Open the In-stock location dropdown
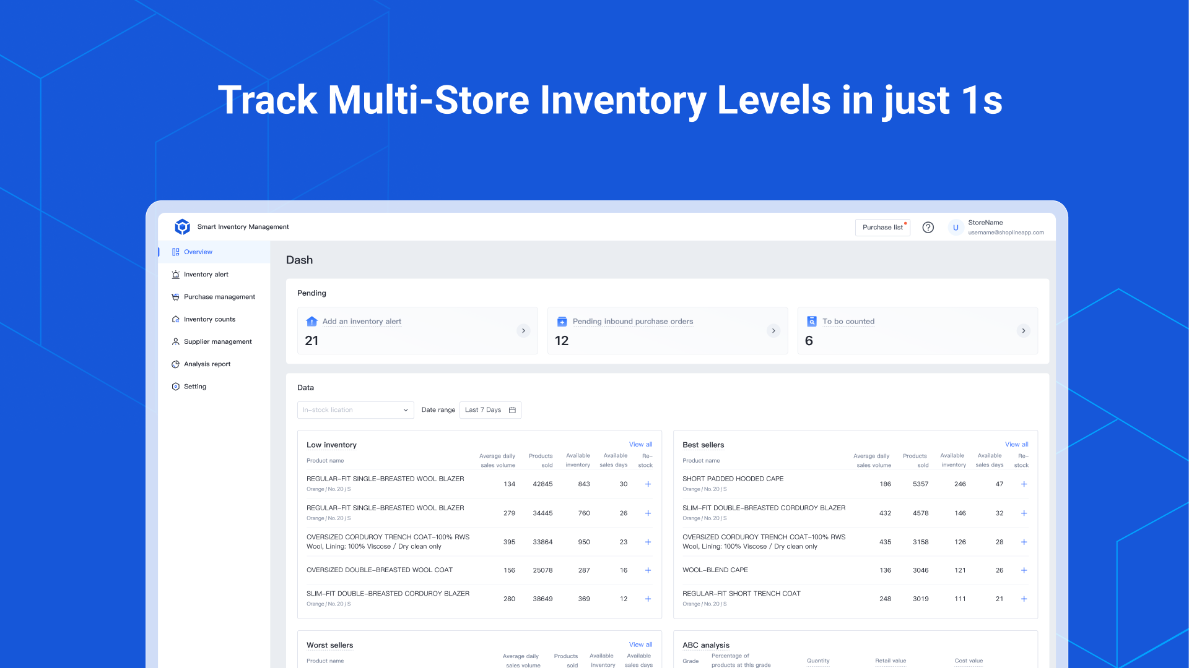1189x668 pixels. [355, 410]
